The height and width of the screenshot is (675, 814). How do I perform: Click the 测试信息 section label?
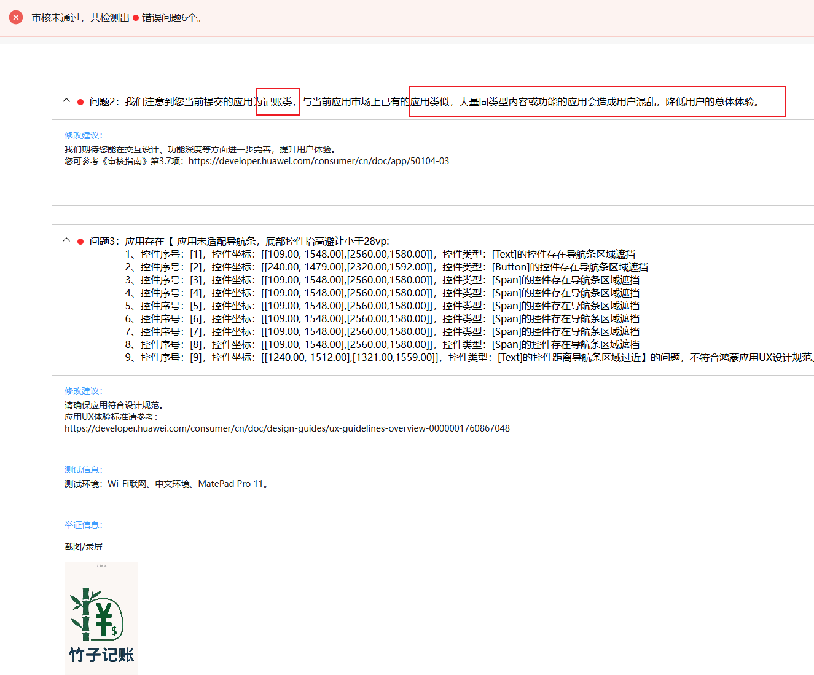pos(84,470)
